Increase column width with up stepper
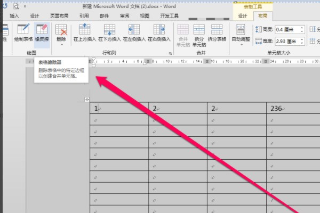This screenshot has width=320, height=213. (x=302, y=39)
